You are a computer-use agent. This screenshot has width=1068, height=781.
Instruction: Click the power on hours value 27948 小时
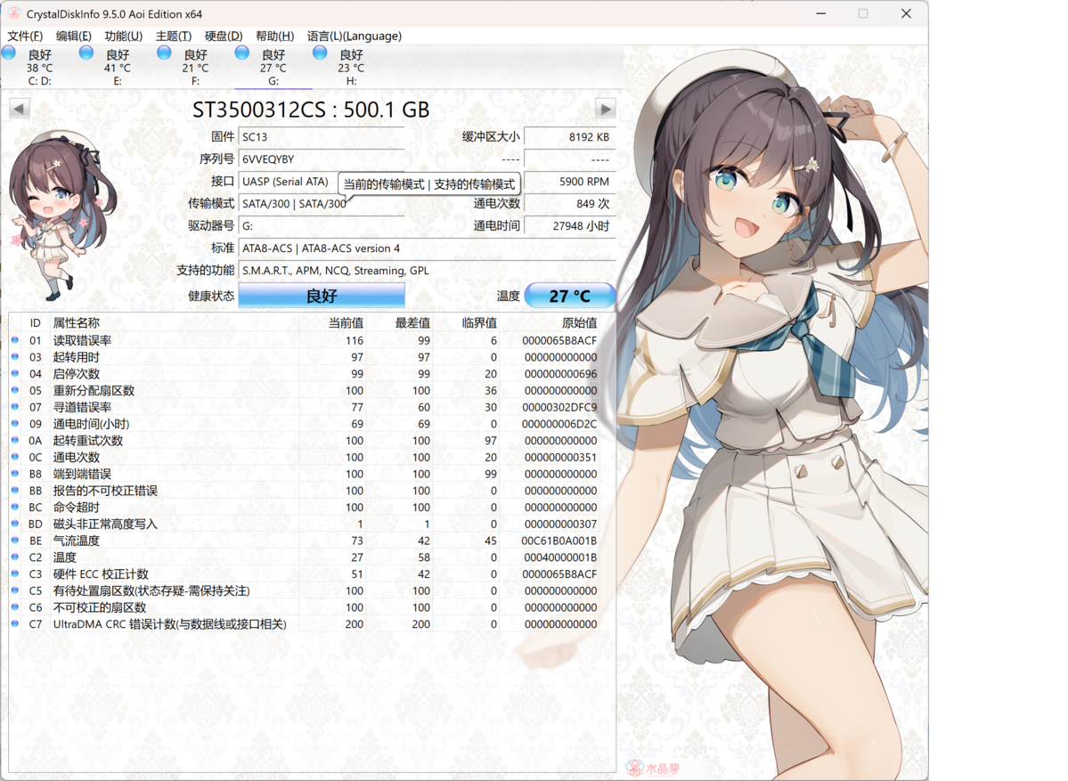(x=570, y=226)
